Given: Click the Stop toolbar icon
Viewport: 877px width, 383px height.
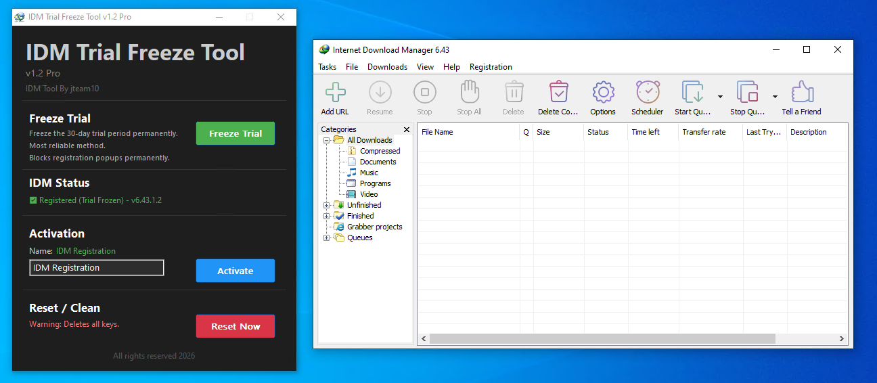Looking at the screenshot, I should (424, 91).
